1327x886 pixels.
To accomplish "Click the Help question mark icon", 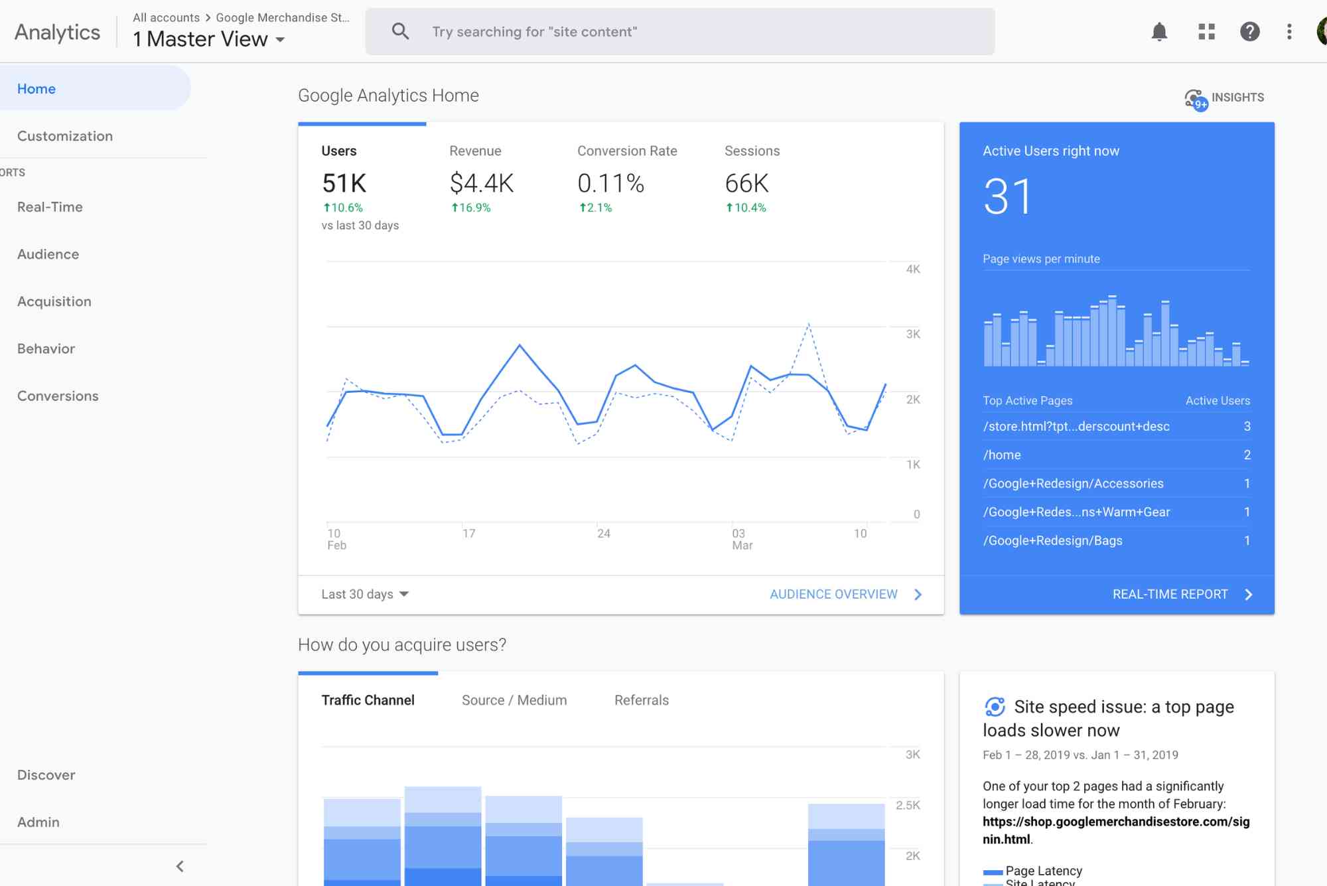I will (1250, 31).
